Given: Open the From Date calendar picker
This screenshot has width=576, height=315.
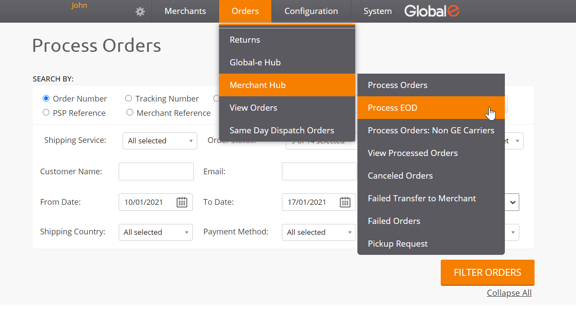Looking at the screenshot, I should pyautogui.click(x=182, y=202).
